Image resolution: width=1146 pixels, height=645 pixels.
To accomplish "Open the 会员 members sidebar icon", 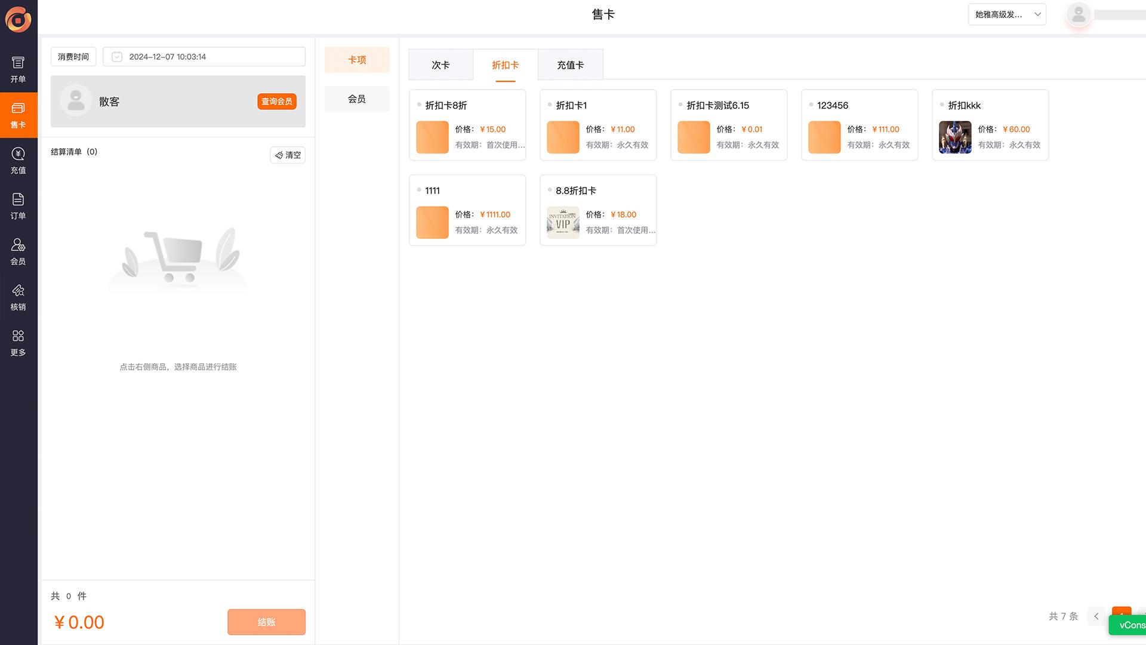I will [x=18, y=251].
